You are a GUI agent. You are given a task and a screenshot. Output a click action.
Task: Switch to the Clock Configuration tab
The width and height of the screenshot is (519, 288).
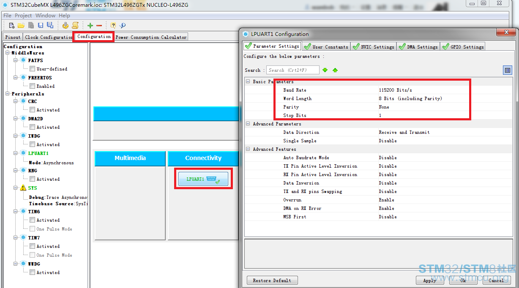point(49,37)
